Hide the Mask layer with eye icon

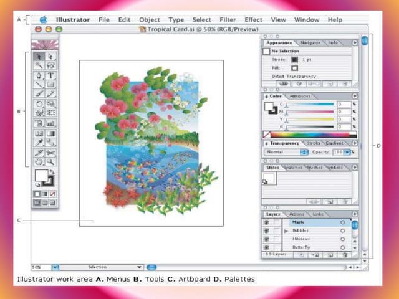[267, 222]
